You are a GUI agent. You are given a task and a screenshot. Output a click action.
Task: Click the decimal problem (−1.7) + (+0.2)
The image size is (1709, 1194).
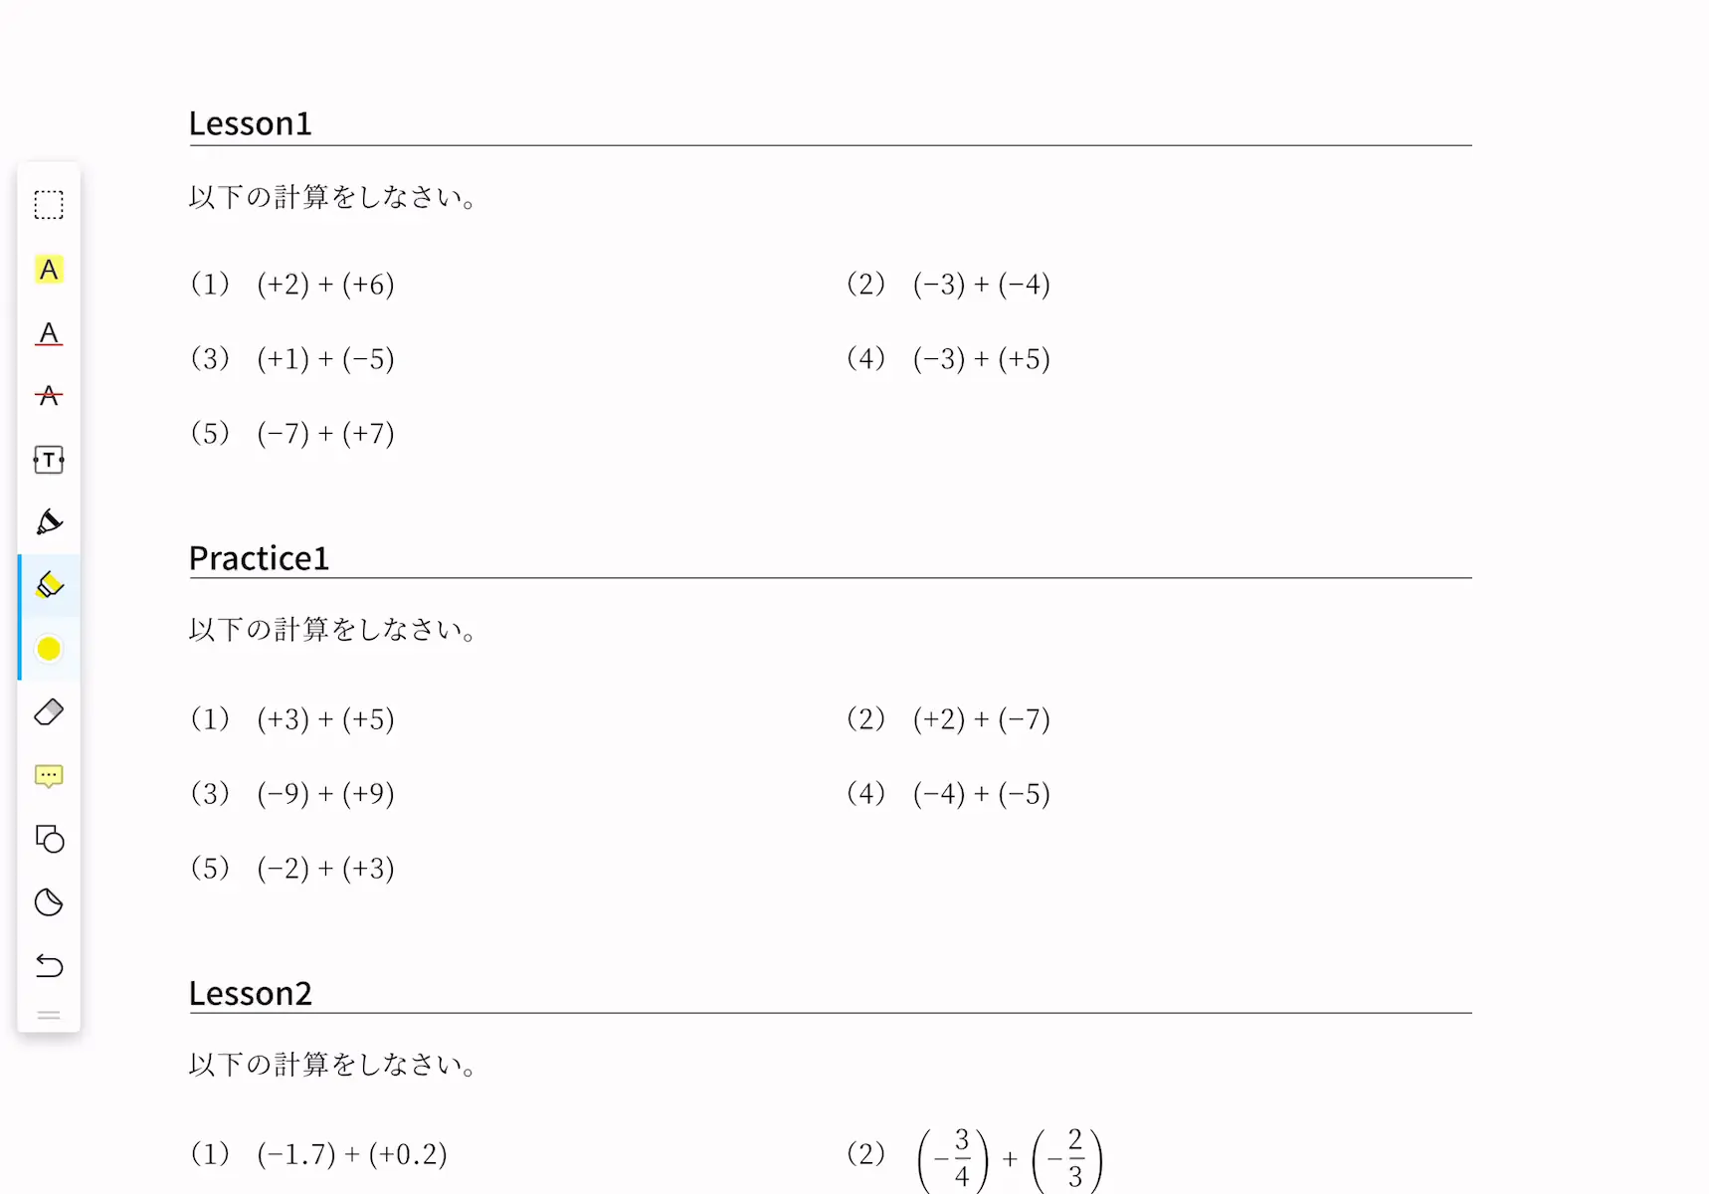352,1154
